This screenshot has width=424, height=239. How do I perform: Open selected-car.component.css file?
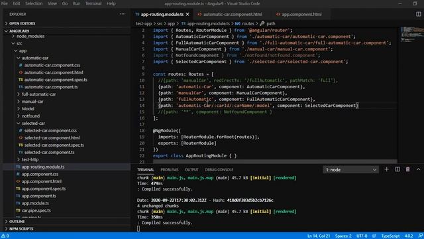[50, 131]
